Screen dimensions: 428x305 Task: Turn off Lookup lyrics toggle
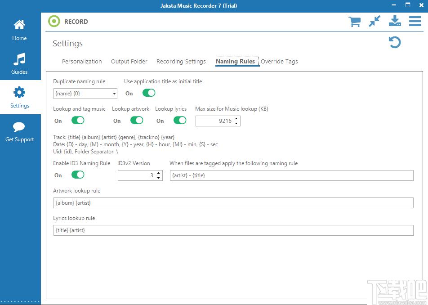click(x=180, y=120)
